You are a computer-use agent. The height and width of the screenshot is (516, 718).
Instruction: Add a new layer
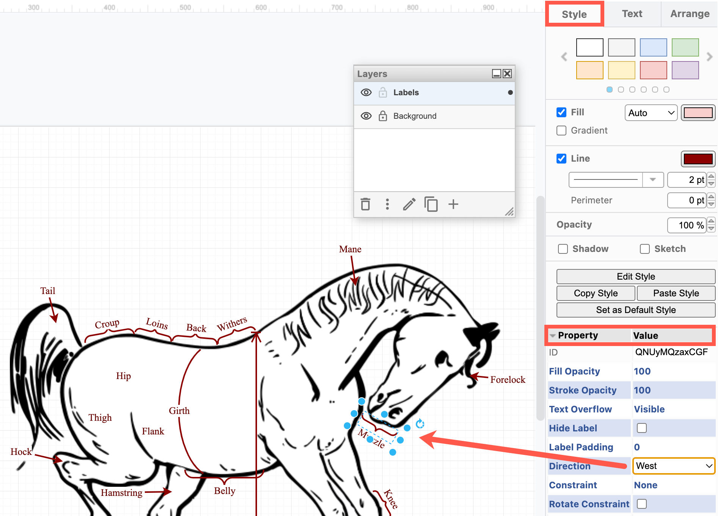453,204
